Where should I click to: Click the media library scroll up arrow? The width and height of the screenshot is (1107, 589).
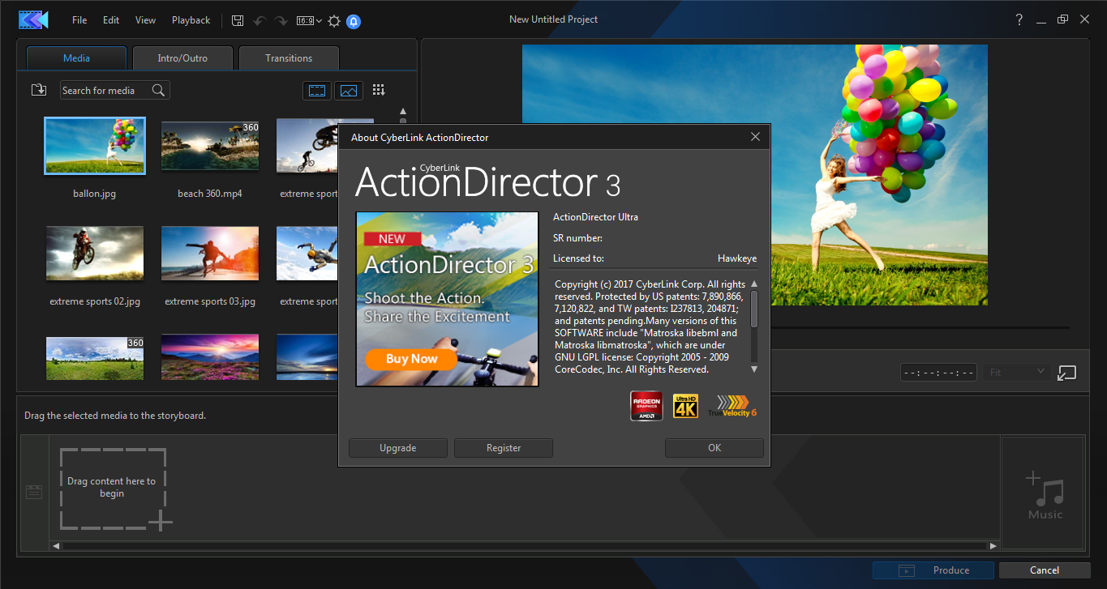[403, 112]
